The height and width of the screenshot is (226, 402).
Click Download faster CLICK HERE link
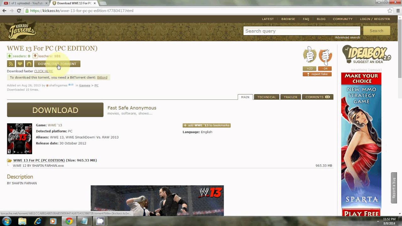43,71
